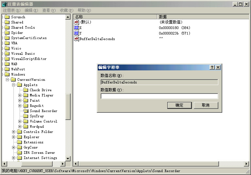Click the binary icon of value Y
Screen dimensions: 251x175
(76, 33)
